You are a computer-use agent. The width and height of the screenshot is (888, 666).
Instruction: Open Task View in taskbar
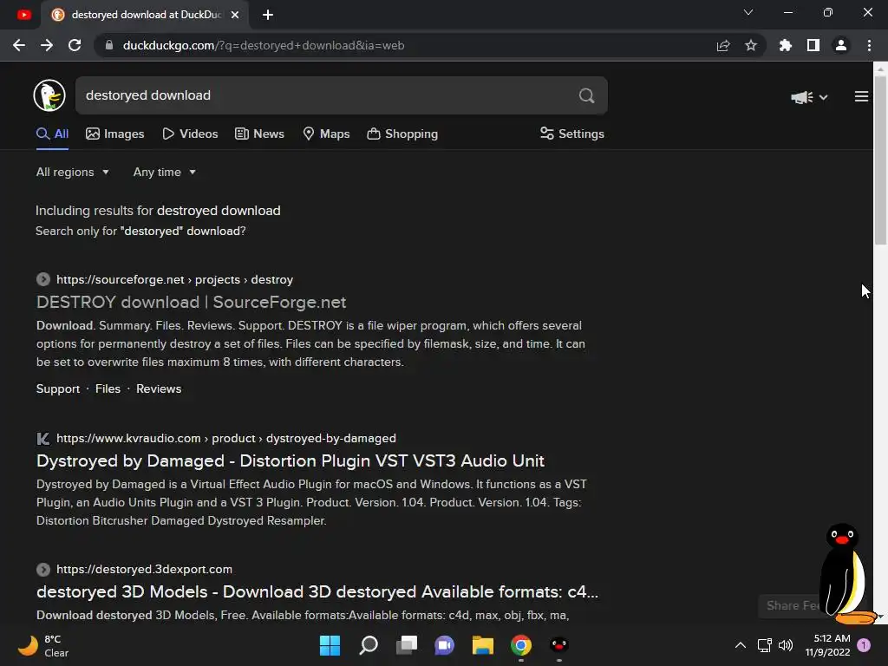[x=407, y=645]
